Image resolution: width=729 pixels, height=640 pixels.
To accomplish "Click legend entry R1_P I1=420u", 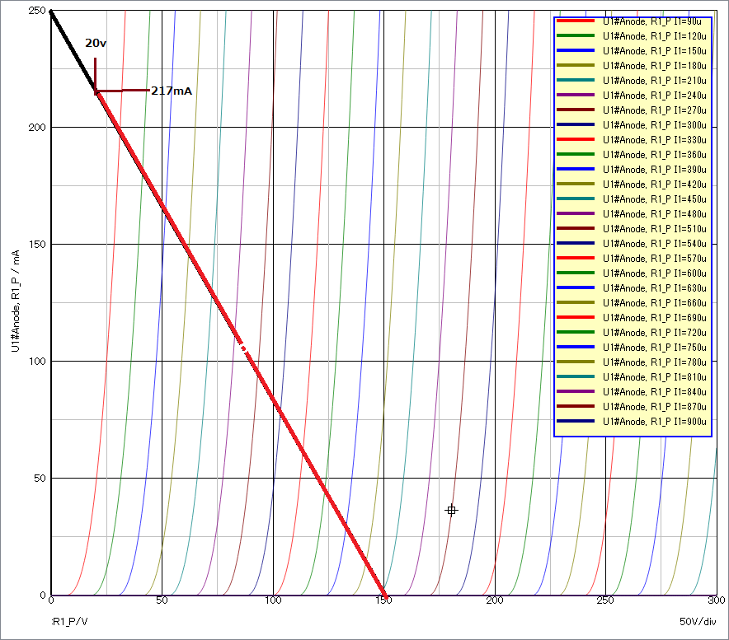I will click(x=632, y=185).
